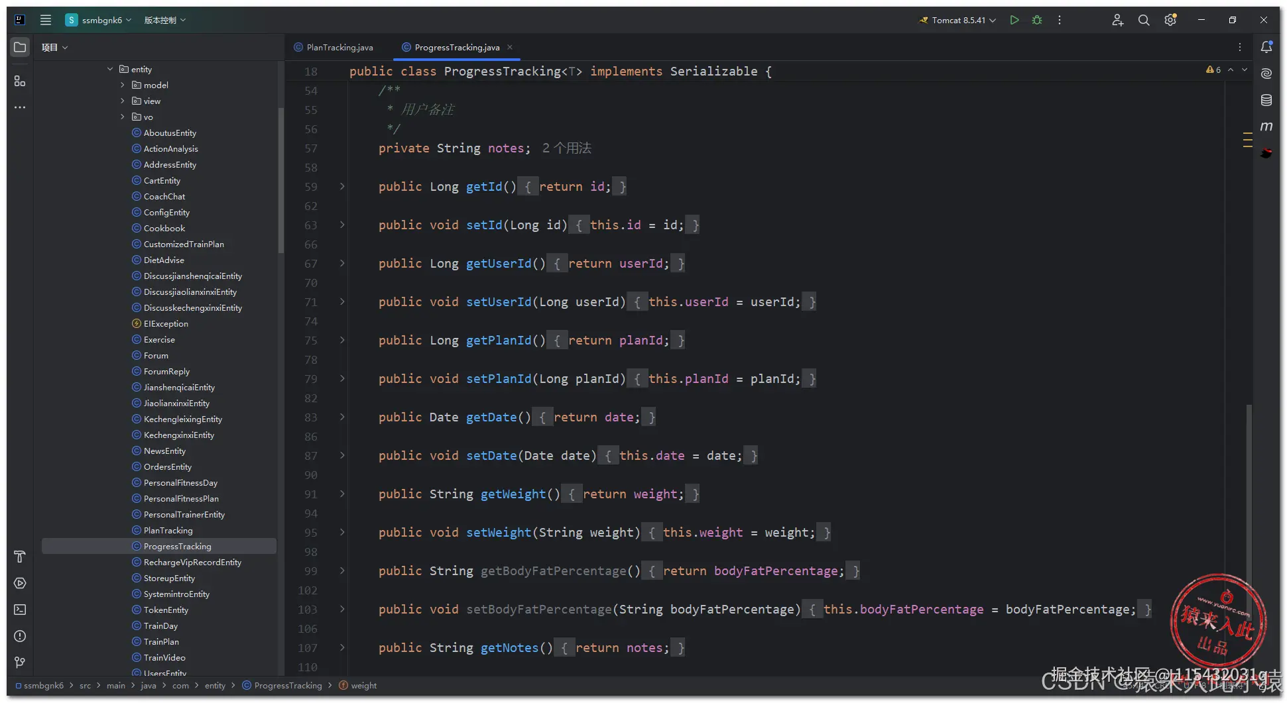This screenshot has height=703, width=1287.
Task: Open AboutusEntity class in tree
Action: point(170,133)
